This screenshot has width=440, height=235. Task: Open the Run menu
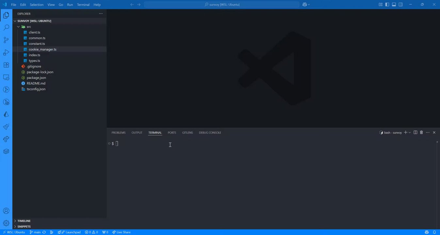[x=70, y=5]
